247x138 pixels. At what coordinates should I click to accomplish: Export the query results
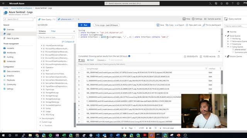pyautogui.click(x=179, y=25)
